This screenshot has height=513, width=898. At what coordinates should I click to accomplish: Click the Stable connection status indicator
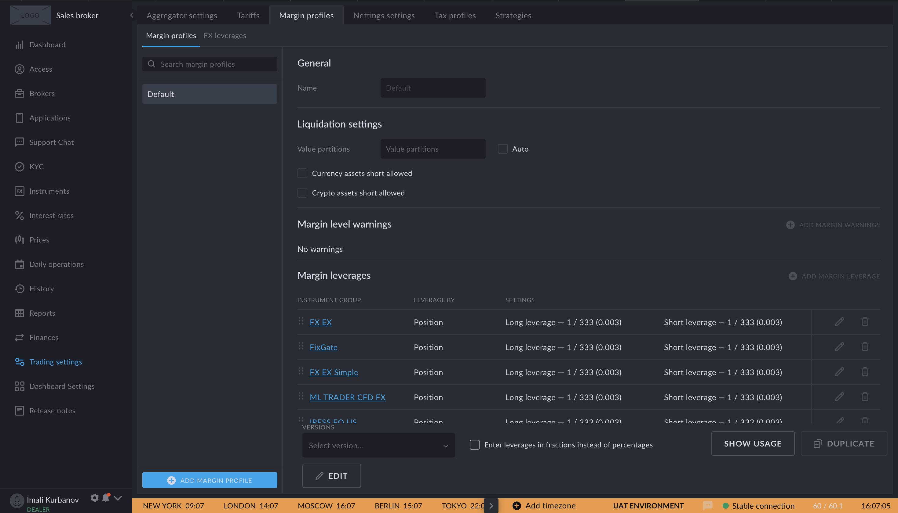tap(760, 505)
